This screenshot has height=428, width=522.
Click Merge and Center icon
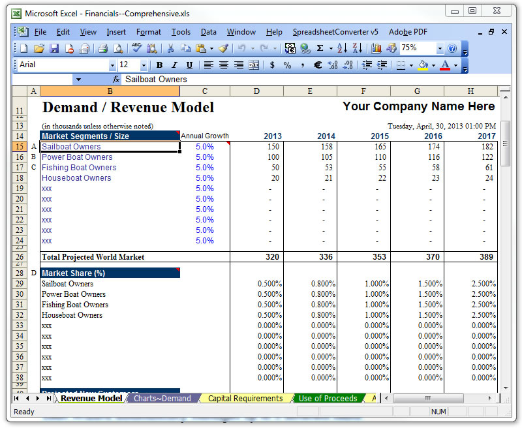click(x=254, y=65)
